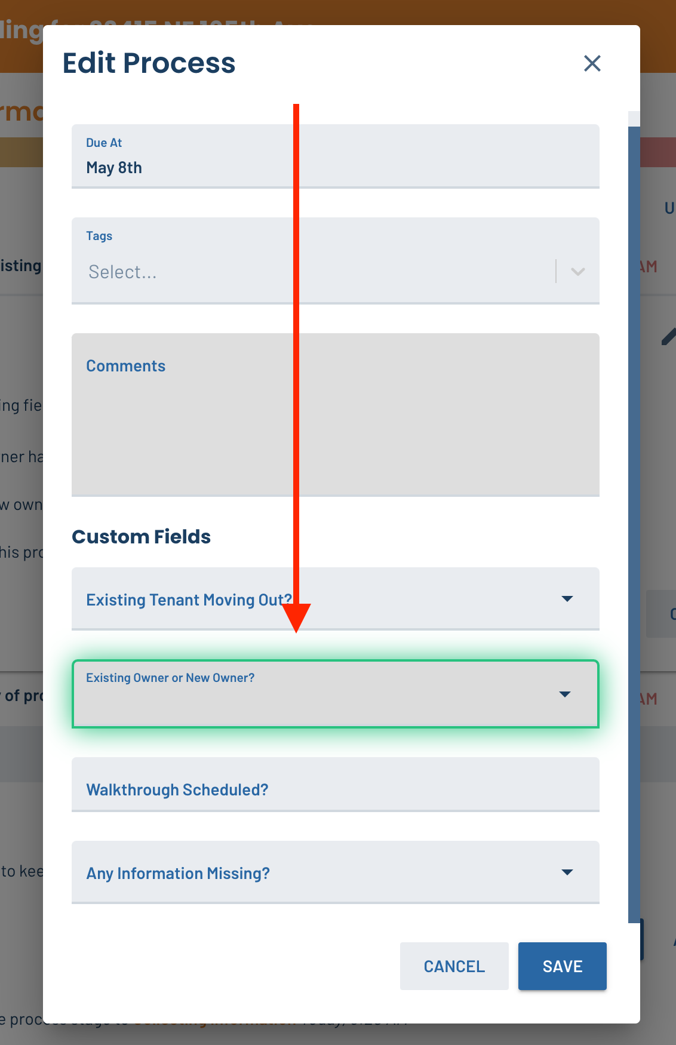
Task: Open Any Information Missing dropdown arrow
Action: pyautogui.click(x=567, y=872)
